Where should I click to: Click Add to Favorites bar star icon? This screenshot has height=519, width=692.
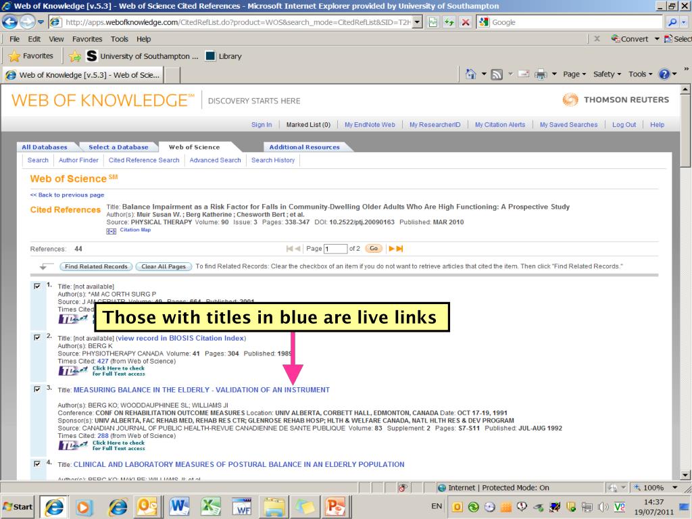pos(74,56)
